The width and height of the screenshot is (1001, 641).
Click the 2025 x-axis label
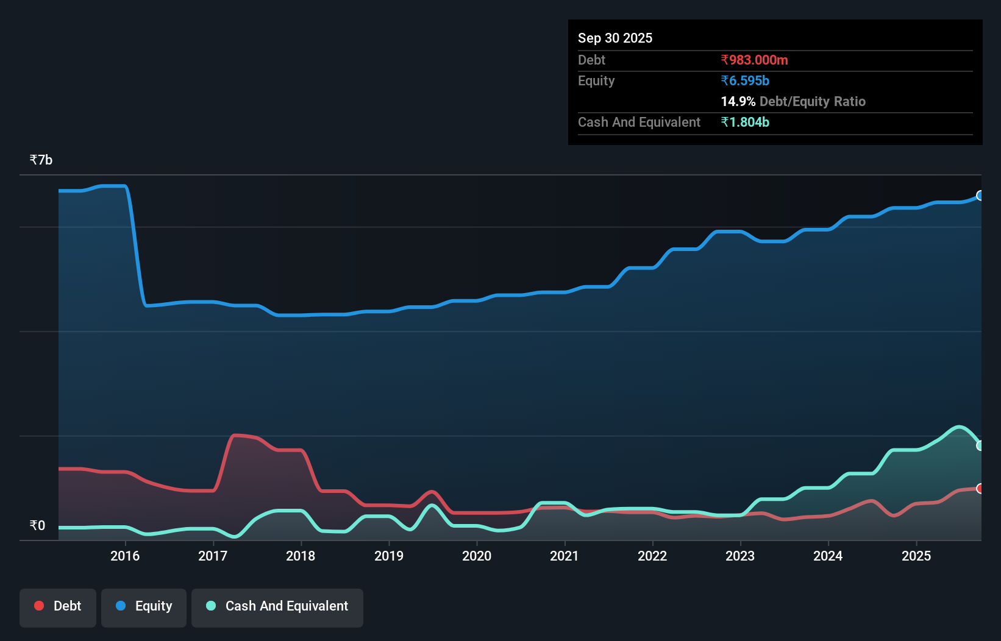click(916, 556)
